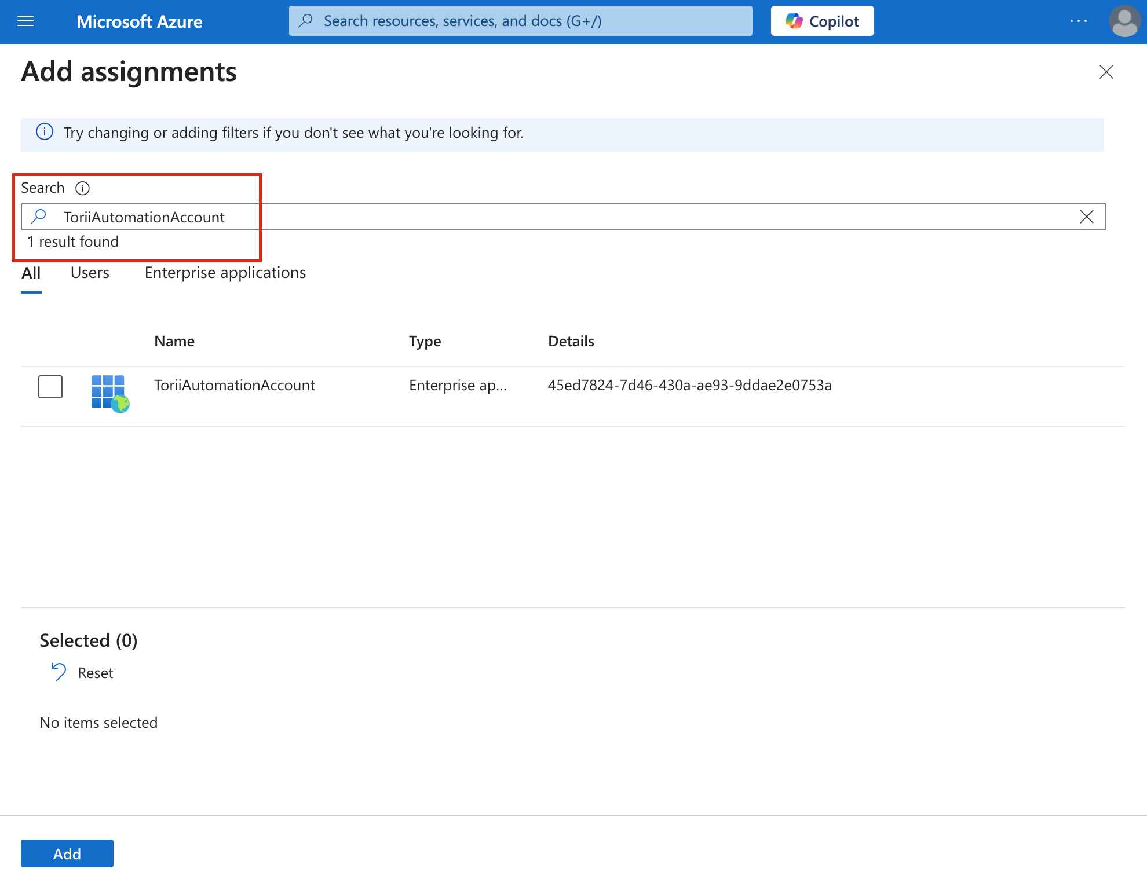The height and width of the screenshot is (879, 1147).
Task: Close the Add assignments panel
Action: tap(1106, 72)
